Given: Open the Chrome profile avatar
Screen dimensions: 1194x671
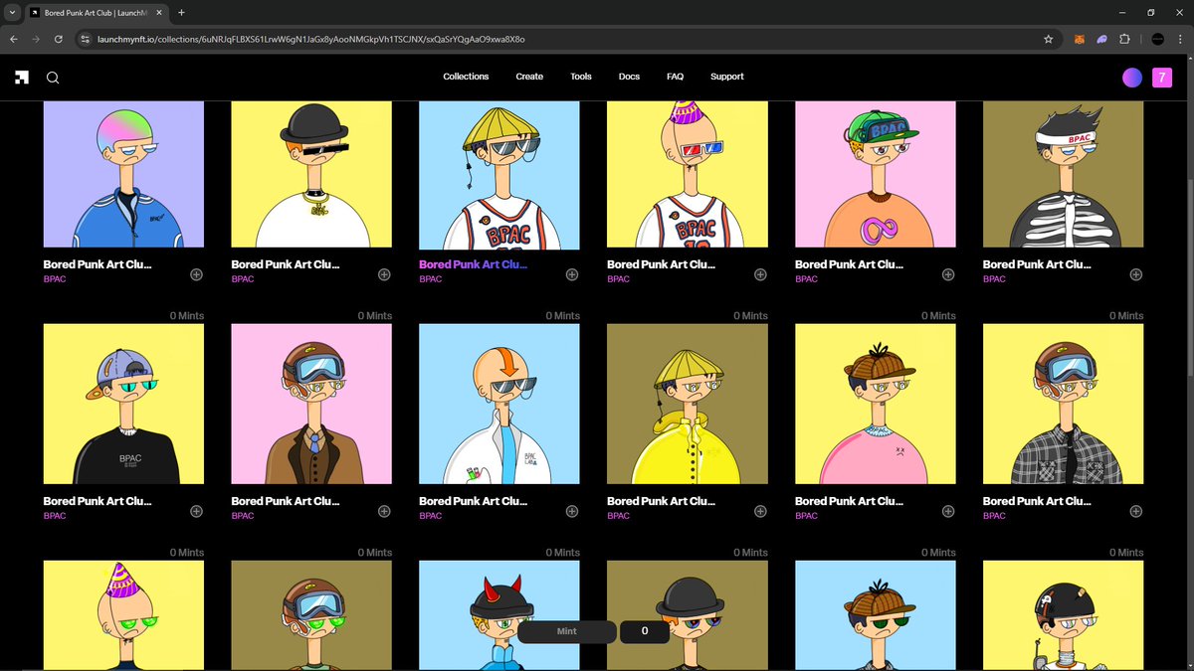Looking at the screenshot, I should click(1157, 39).
